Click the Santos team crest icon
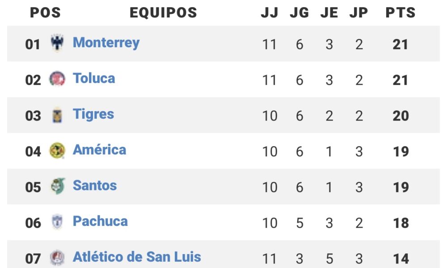Viewport: 447px width, 268px height. pyautogui.click(x=58, y=186)
